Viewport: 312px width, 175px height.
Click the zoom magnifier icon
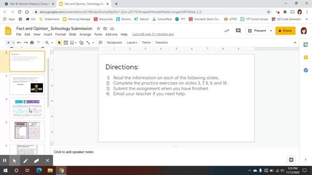47,43
